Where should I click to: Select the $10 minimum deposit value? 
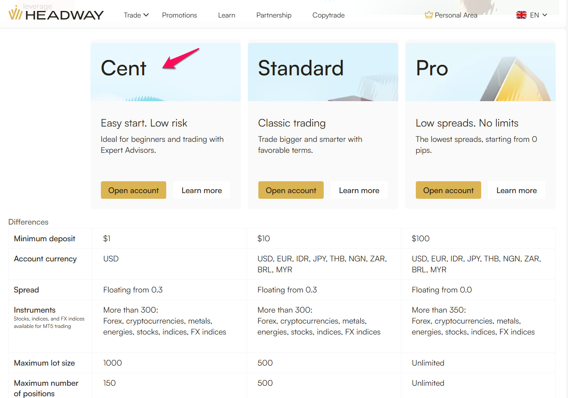264,239
